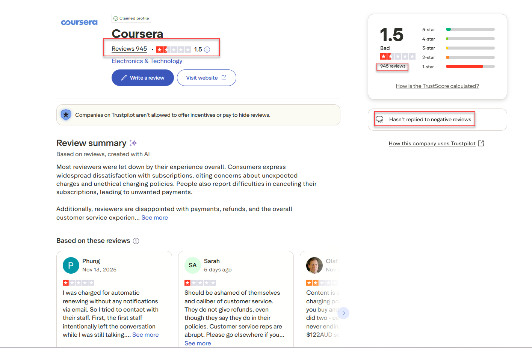Click Based on reviews, created with AI text

coord(103,154)
